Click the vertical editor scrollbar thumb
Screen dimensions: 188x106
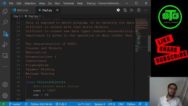click(x=149, y=44)
